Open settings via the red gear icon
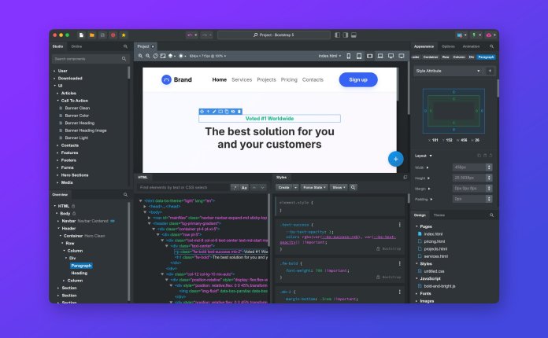The height and width of the screenshot is (338, 548). pyautogui.click(x=113, y=35)
